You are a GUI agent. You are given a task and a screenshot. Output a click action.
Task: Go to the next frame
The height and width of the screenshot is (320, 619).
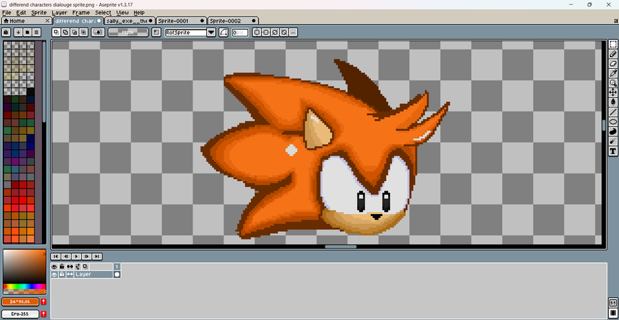pyautogui.click(x=87, y=257)
